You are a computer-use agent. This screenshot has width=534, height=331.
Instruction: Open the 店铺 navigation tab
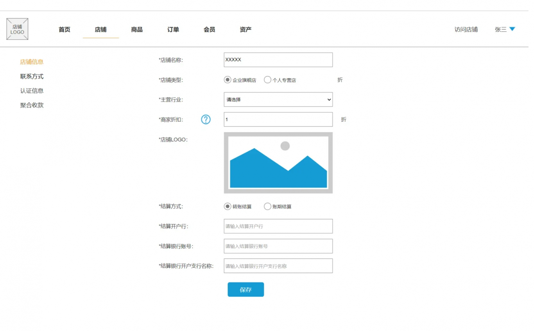coord(101,30)
